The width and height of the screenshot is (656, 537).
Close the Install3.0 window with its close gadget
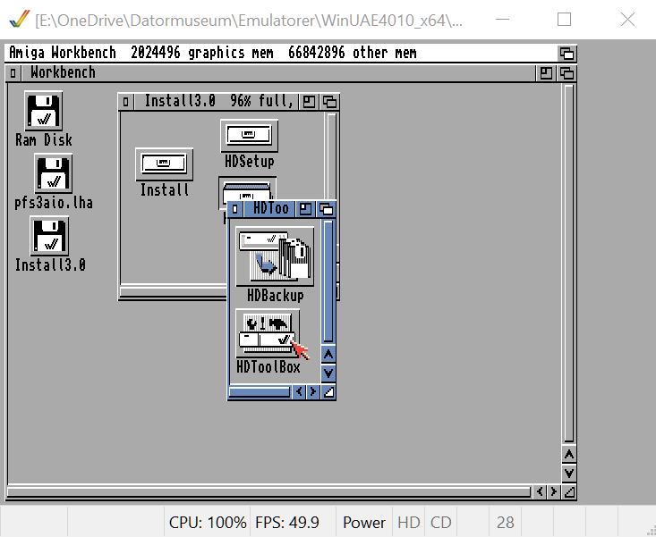pyautogui.click(x=126, y=102)
